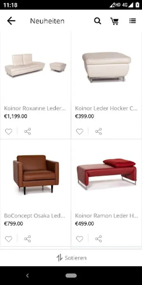
Task: Open BoConcept Osaka product title
Action: click(34, 216)
